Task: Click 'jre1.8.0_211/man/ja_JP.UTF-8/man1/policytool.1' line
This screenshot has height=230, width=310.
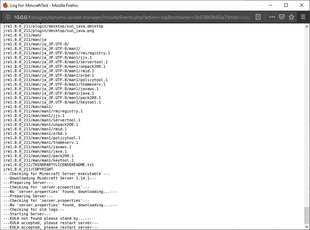Action: tap(55, 80)
